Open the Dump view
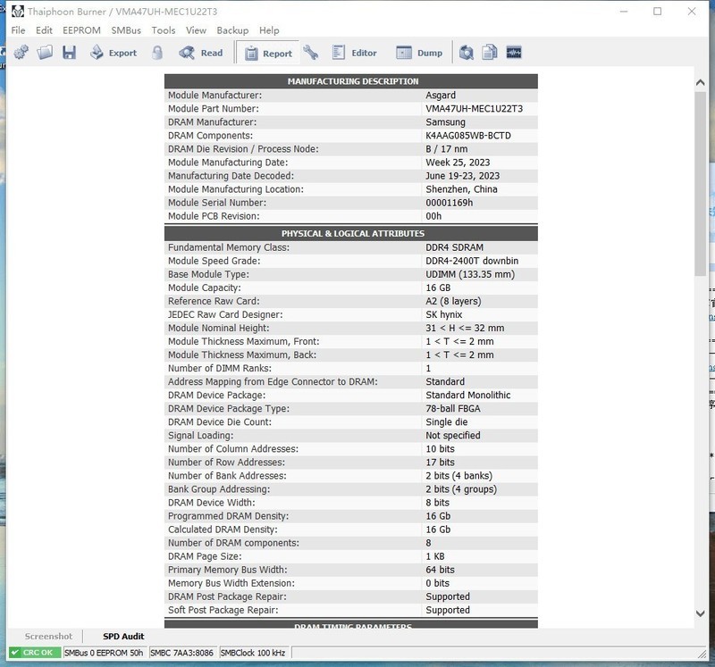715x667 pixels. 419,53
